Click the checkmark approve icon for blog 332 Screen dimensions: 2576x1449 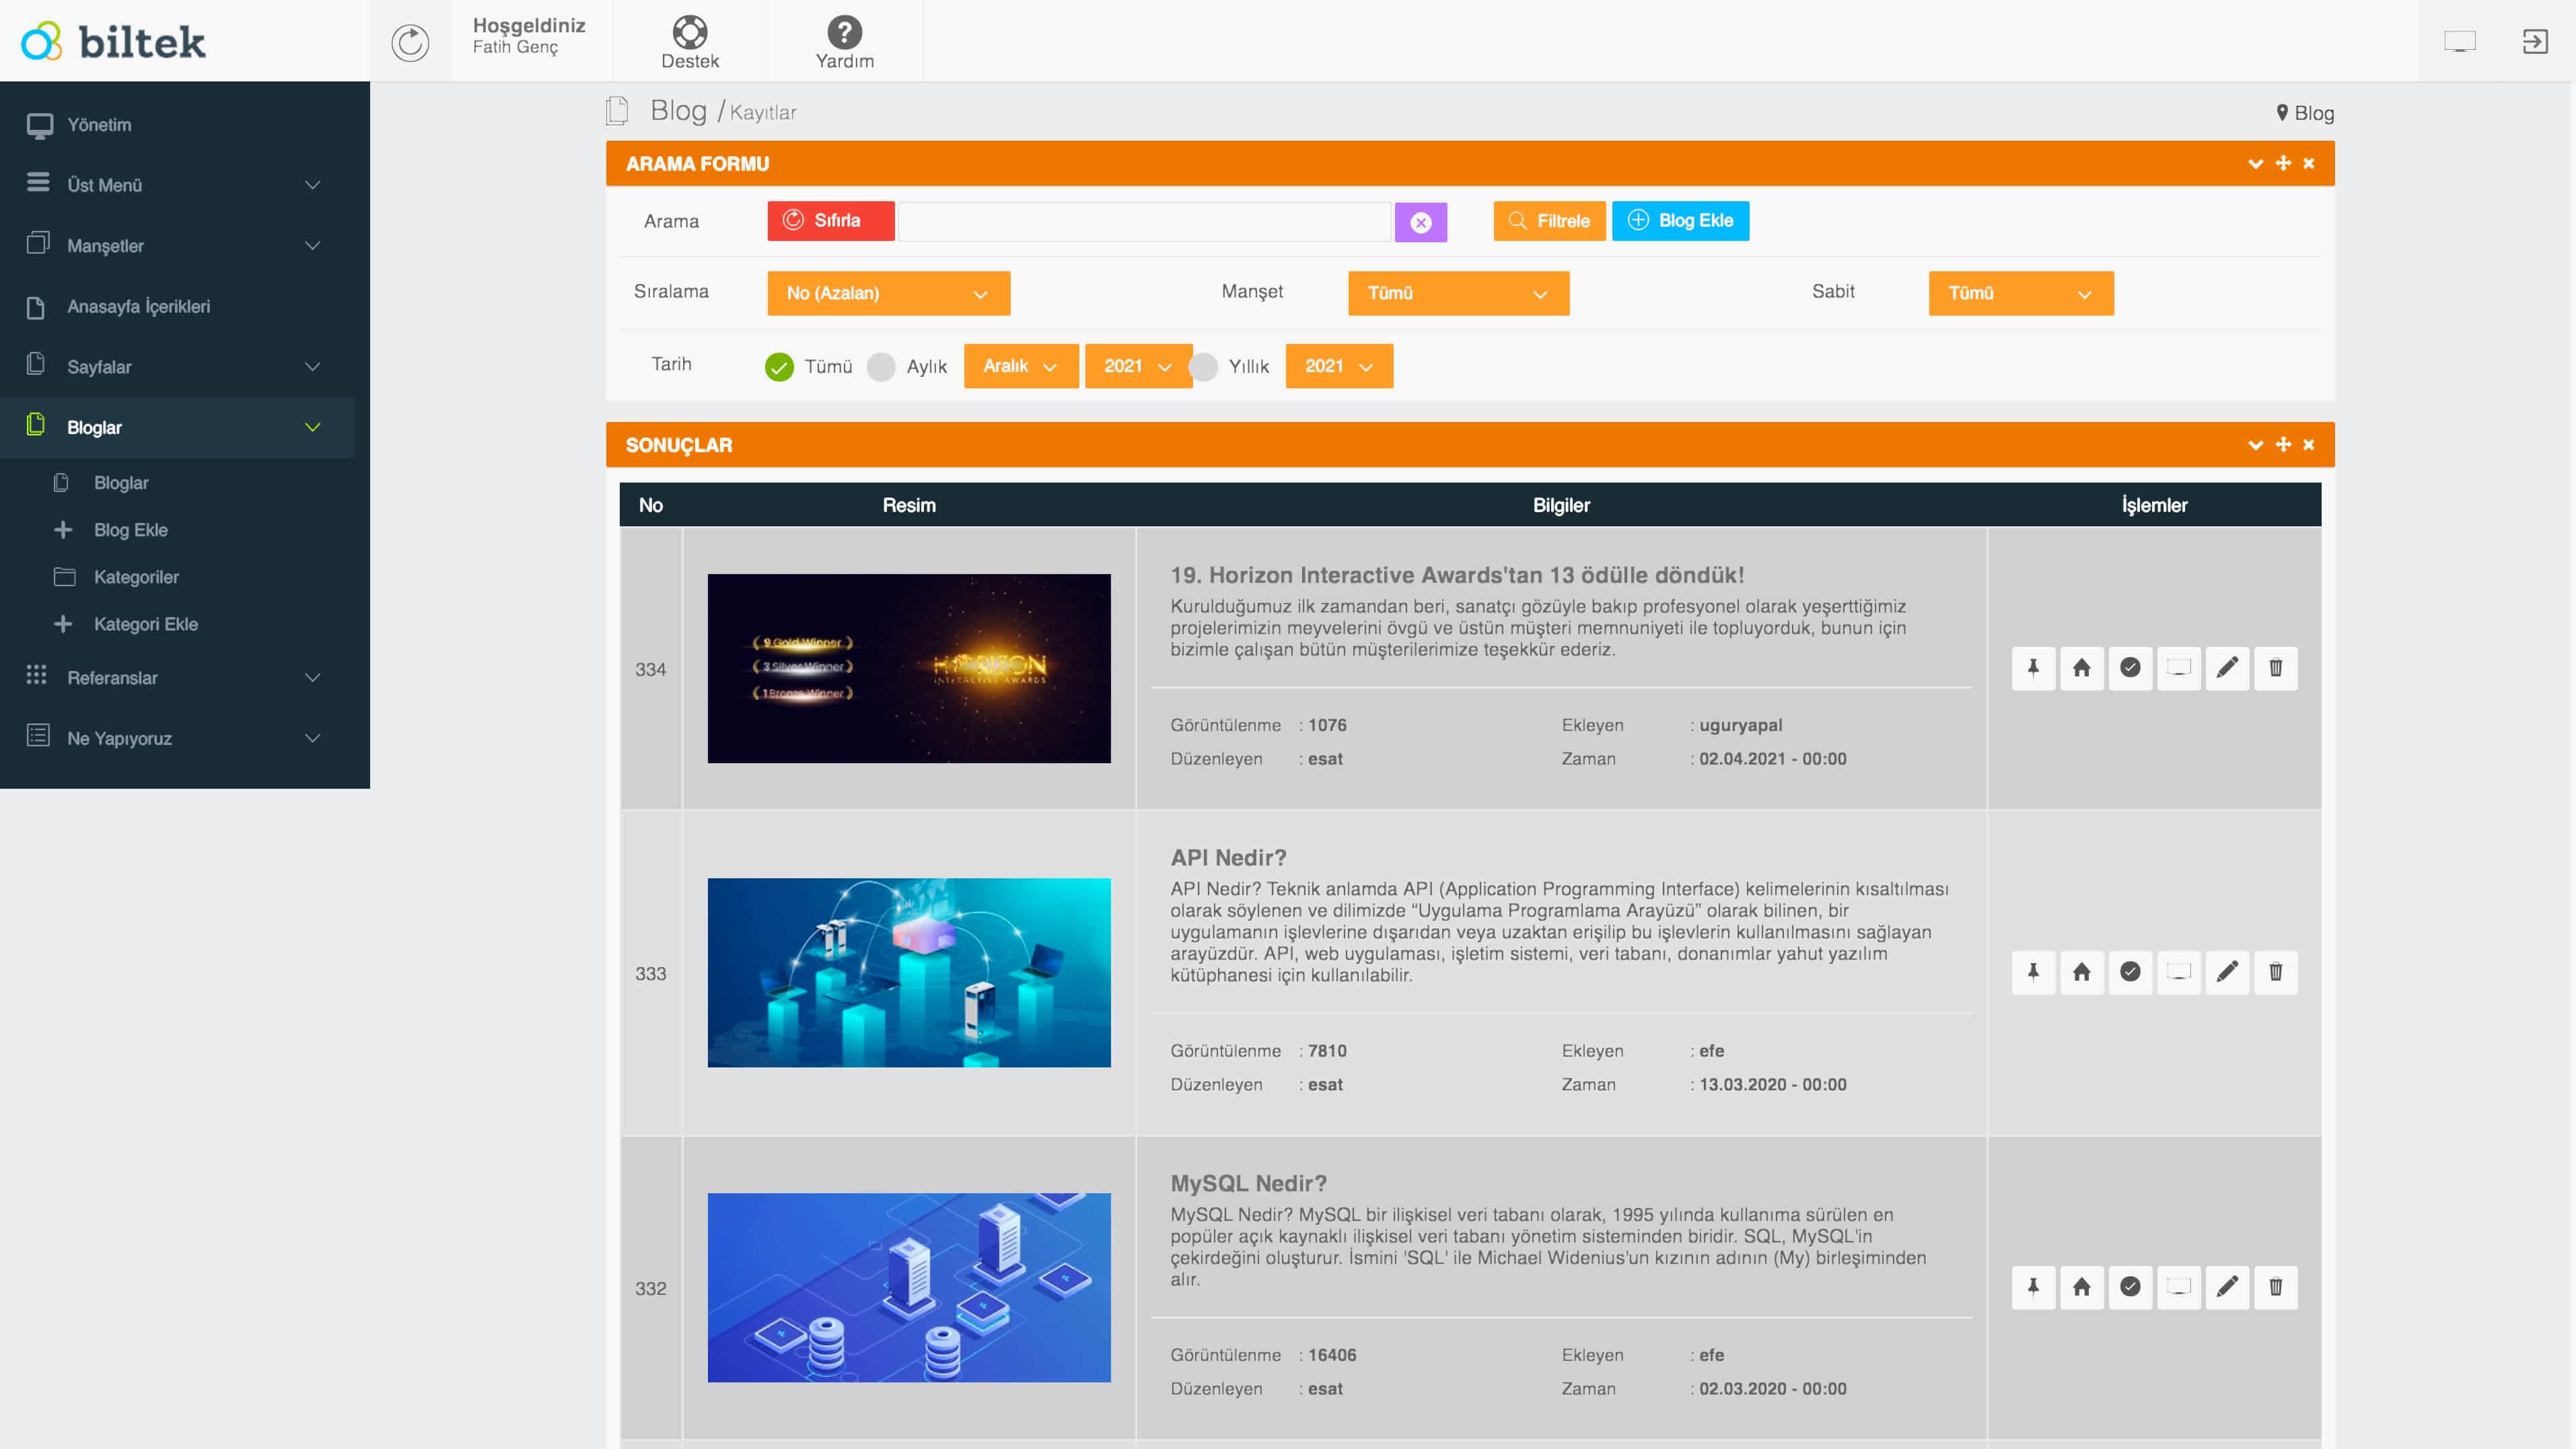(2130, 1287)
